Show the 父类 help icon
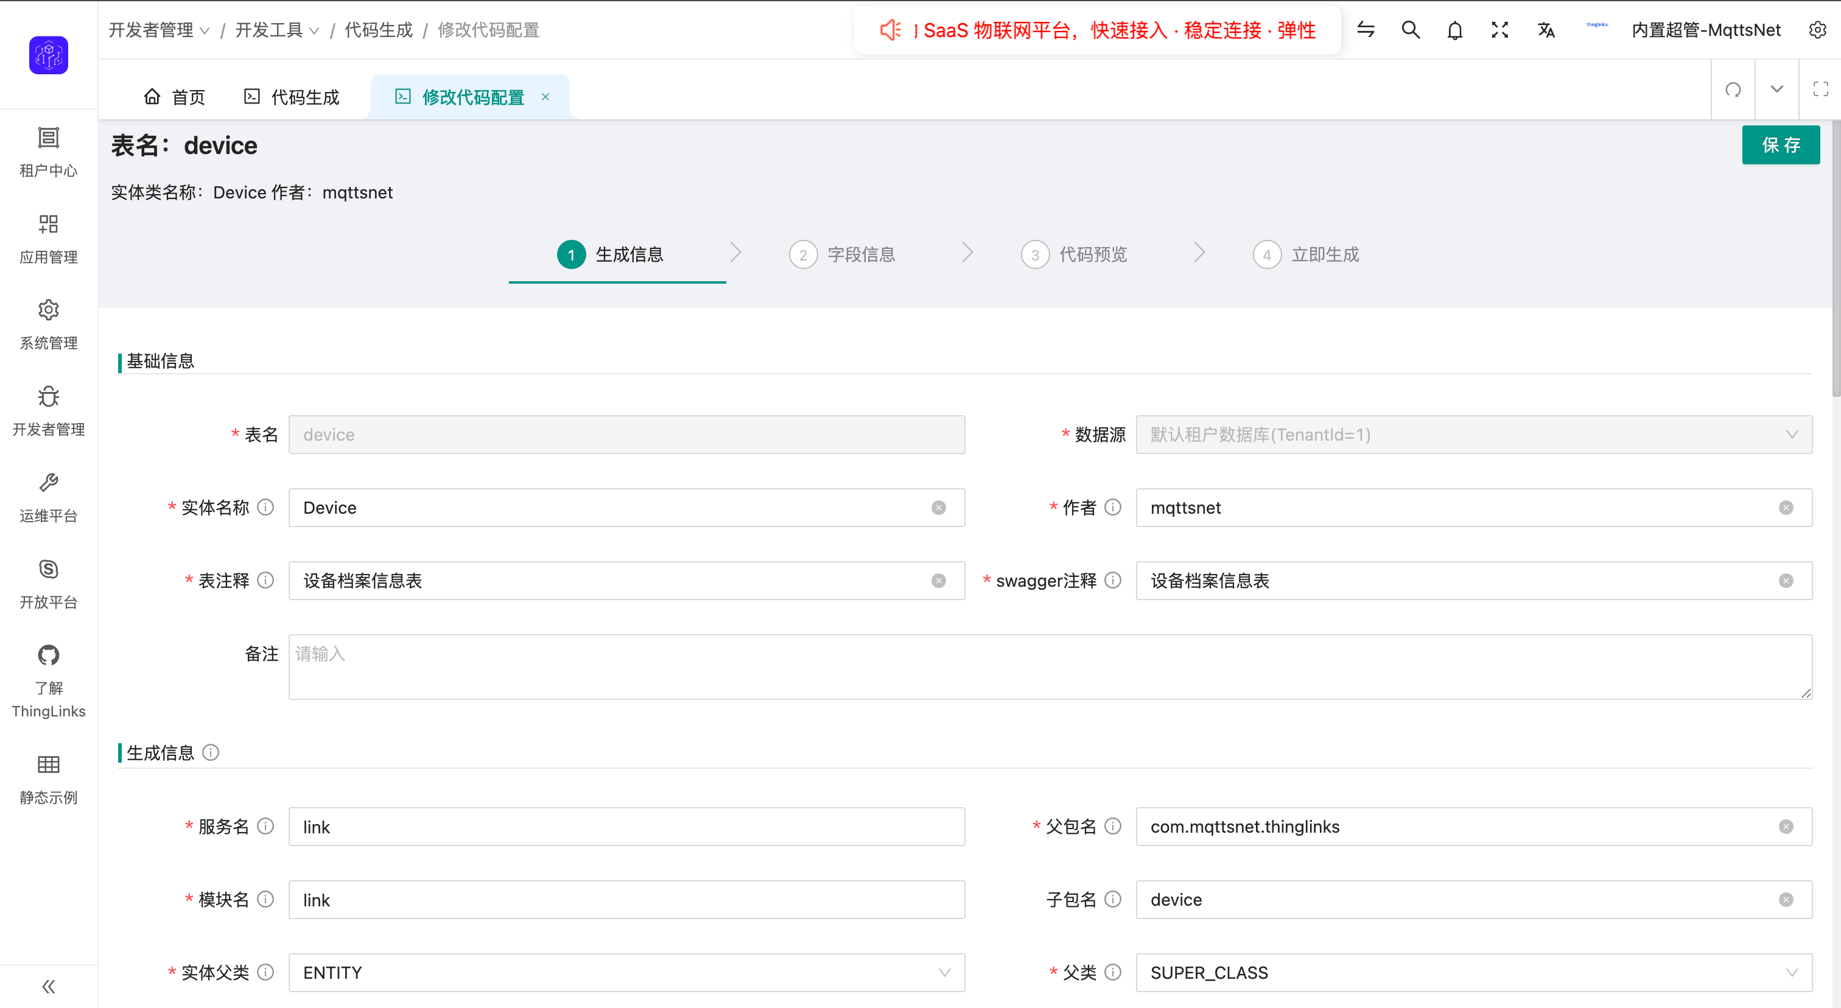This screenshot has width=1841, height=1008. (x=1113, y=971)
